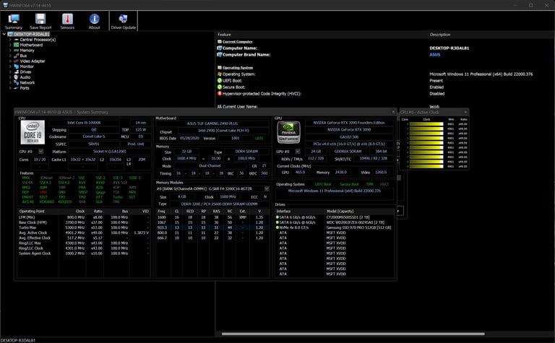The width and height of the screenshot is (555, 343).
Task: Expand the Memory tree node
Action: point(10,51)
